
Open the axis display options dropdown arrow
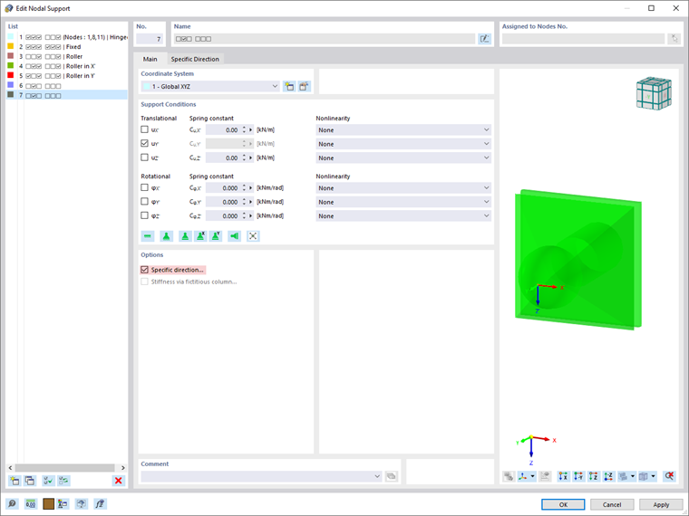(532, 476)
